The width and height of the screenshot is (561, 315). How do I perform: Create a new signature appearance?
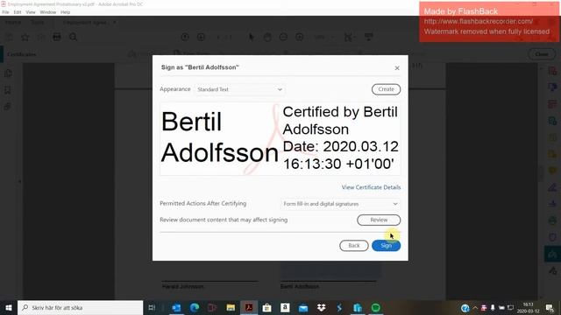(386, 89)
